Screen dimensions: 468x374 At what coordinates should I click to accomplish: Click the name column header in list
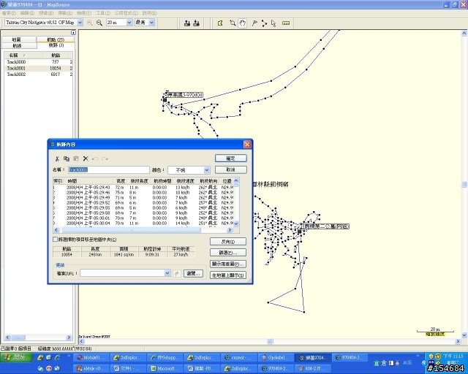pos(23,56)
